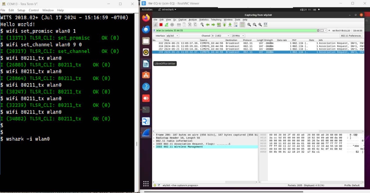Screen dimensions: 370x193
Task: Click in the wlan.ta display filter field
Action: tap(236, 30)
